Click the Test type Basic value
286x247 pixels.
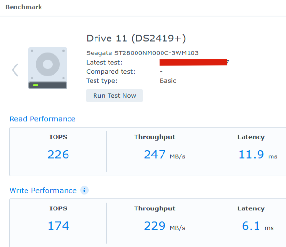tap(168, 81)
